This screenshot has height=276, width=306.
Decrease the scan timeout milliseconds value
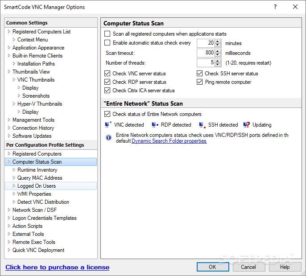[x=217, y=54]
